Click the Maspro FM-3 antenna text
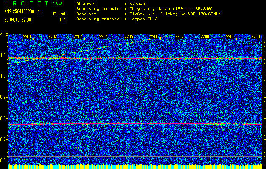Screen dimensions: 266x169 [x=143, y=19]
